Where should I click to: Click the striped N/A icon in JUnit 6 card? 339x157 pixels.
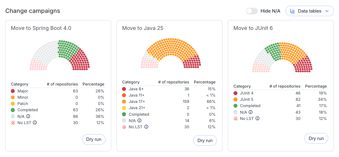click(x=235, y=112)
